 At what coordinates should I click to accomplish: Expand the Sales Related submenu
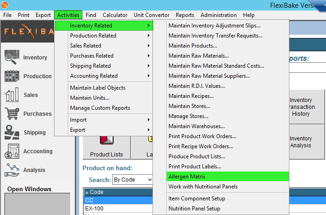(104, 45)
